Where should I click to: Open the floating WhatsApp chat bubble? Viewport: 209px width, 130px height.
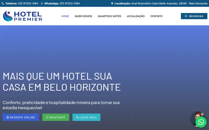click(201, 122)
